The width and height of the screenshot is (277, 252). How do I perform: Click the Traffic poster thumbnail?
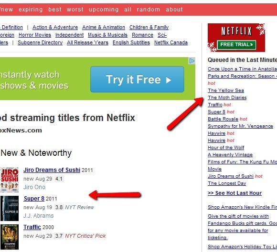pyautogui.click(x=10, y=237)
